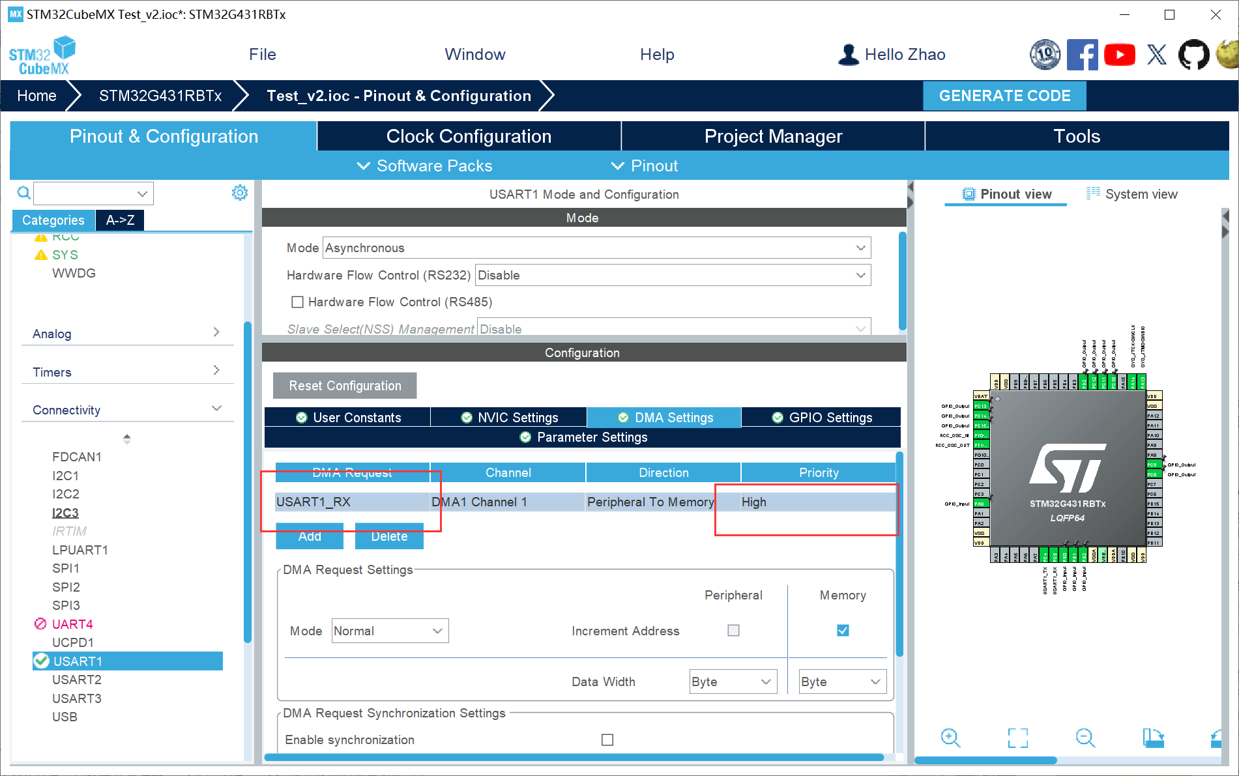Uncheck the Memory increment address checkbox
Viewport: 1239px width, 776px height.
(x=843, y=631)
